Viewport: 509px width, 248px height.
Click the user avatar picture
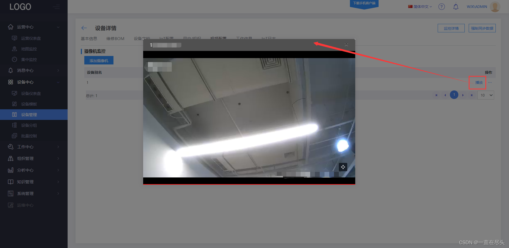[x=495, y=7]
